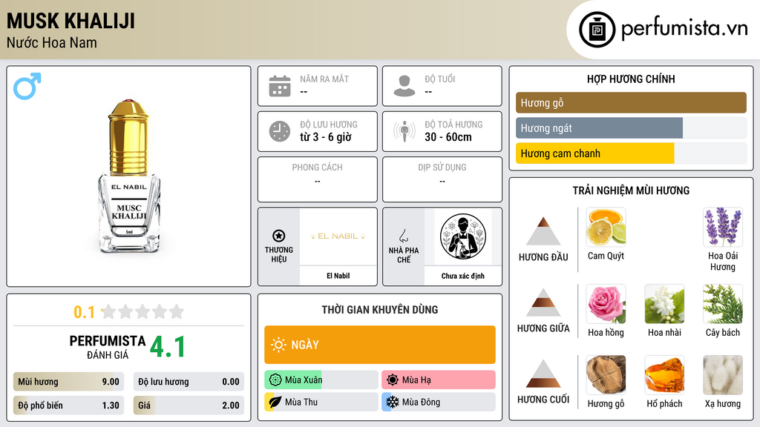The height and width of the screenshot is (427, 760).
Task: Click the Hợp hương chính heading
Action: (631, 79)
